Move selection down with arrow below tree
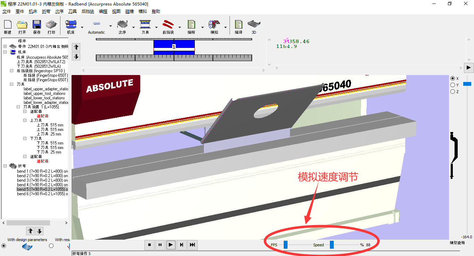The width and height of the screenshot is (474, 256). pos(39,231)
